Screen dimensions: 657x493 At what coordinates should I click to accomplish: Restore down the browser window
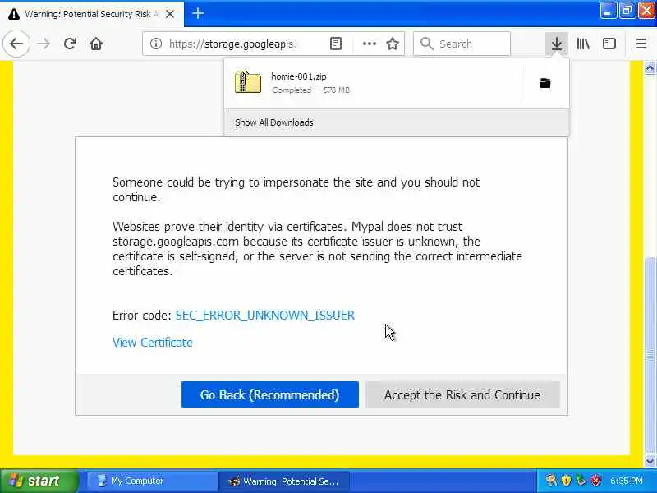click(627, 11)
